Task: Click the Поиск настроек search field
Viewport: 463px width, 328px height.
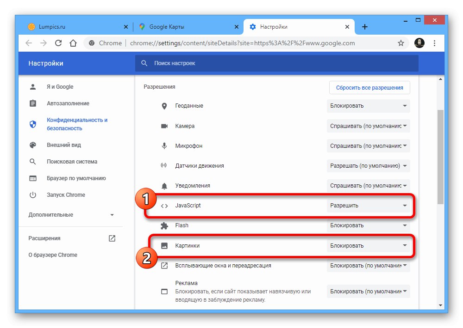Action: click(277, 63)
